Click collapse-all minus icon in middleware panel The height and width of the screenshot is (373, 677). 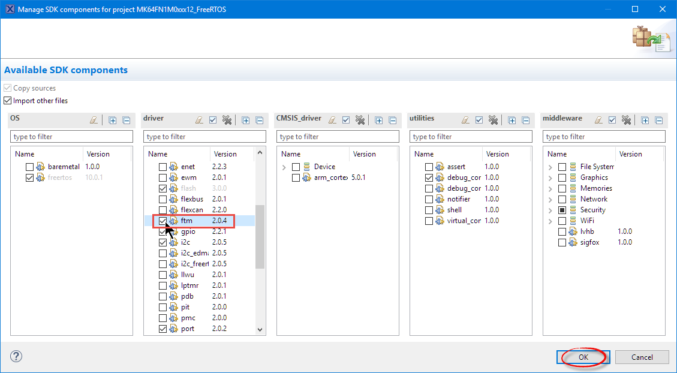pos(658,120)
